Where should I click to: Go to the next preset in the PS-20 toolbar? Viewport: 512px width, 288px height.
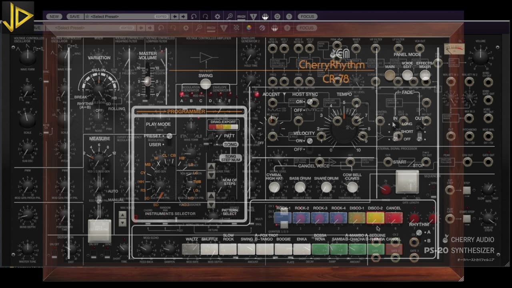tap(150, 28)
